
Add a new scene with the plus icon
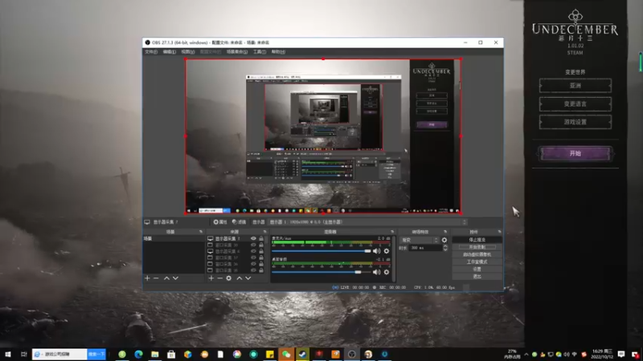(x=147, y=278)
